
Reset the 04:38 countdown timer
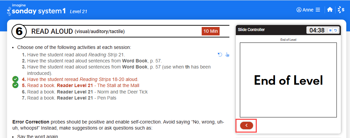point(335,30)
